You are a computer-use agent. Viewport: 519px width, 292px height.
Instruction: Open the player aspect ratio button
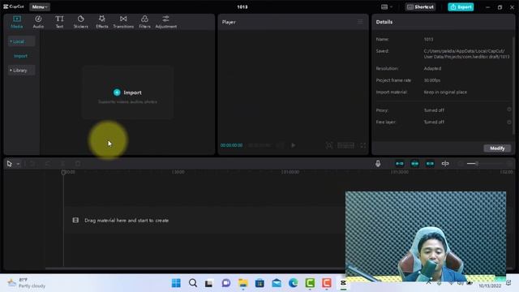point(345,145)
